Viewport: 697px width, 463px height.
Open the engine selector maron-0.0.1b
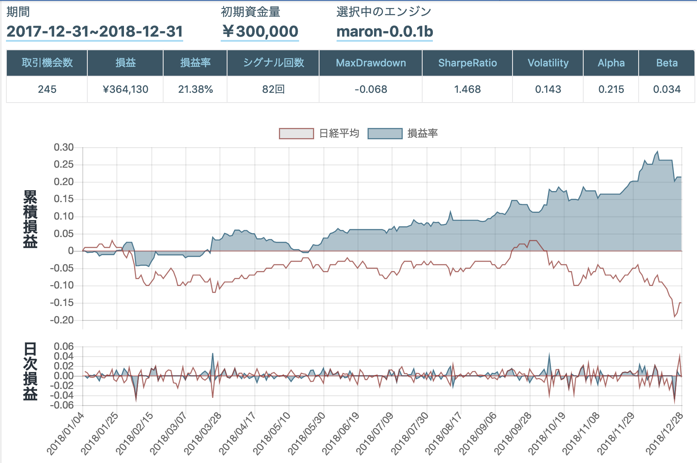[x=385, y=31]
